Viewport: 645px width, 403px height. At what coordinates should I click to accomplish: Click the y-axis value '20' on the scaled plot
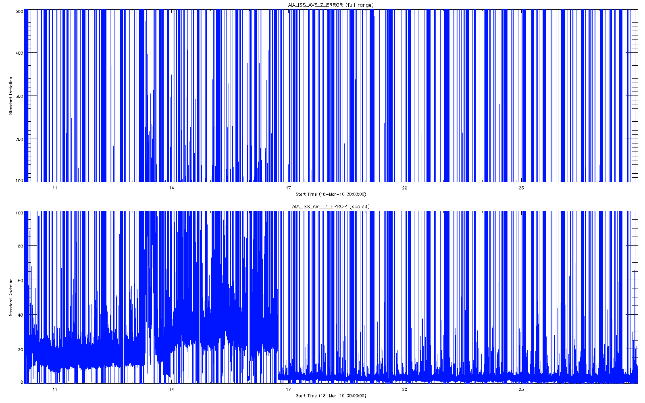point(21,349)
